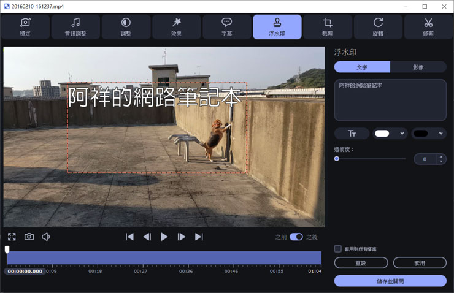The height and width of the screenshot is (293, 454).
Task: Open the 穩定 stabilization tab
Action: (25, 27)
